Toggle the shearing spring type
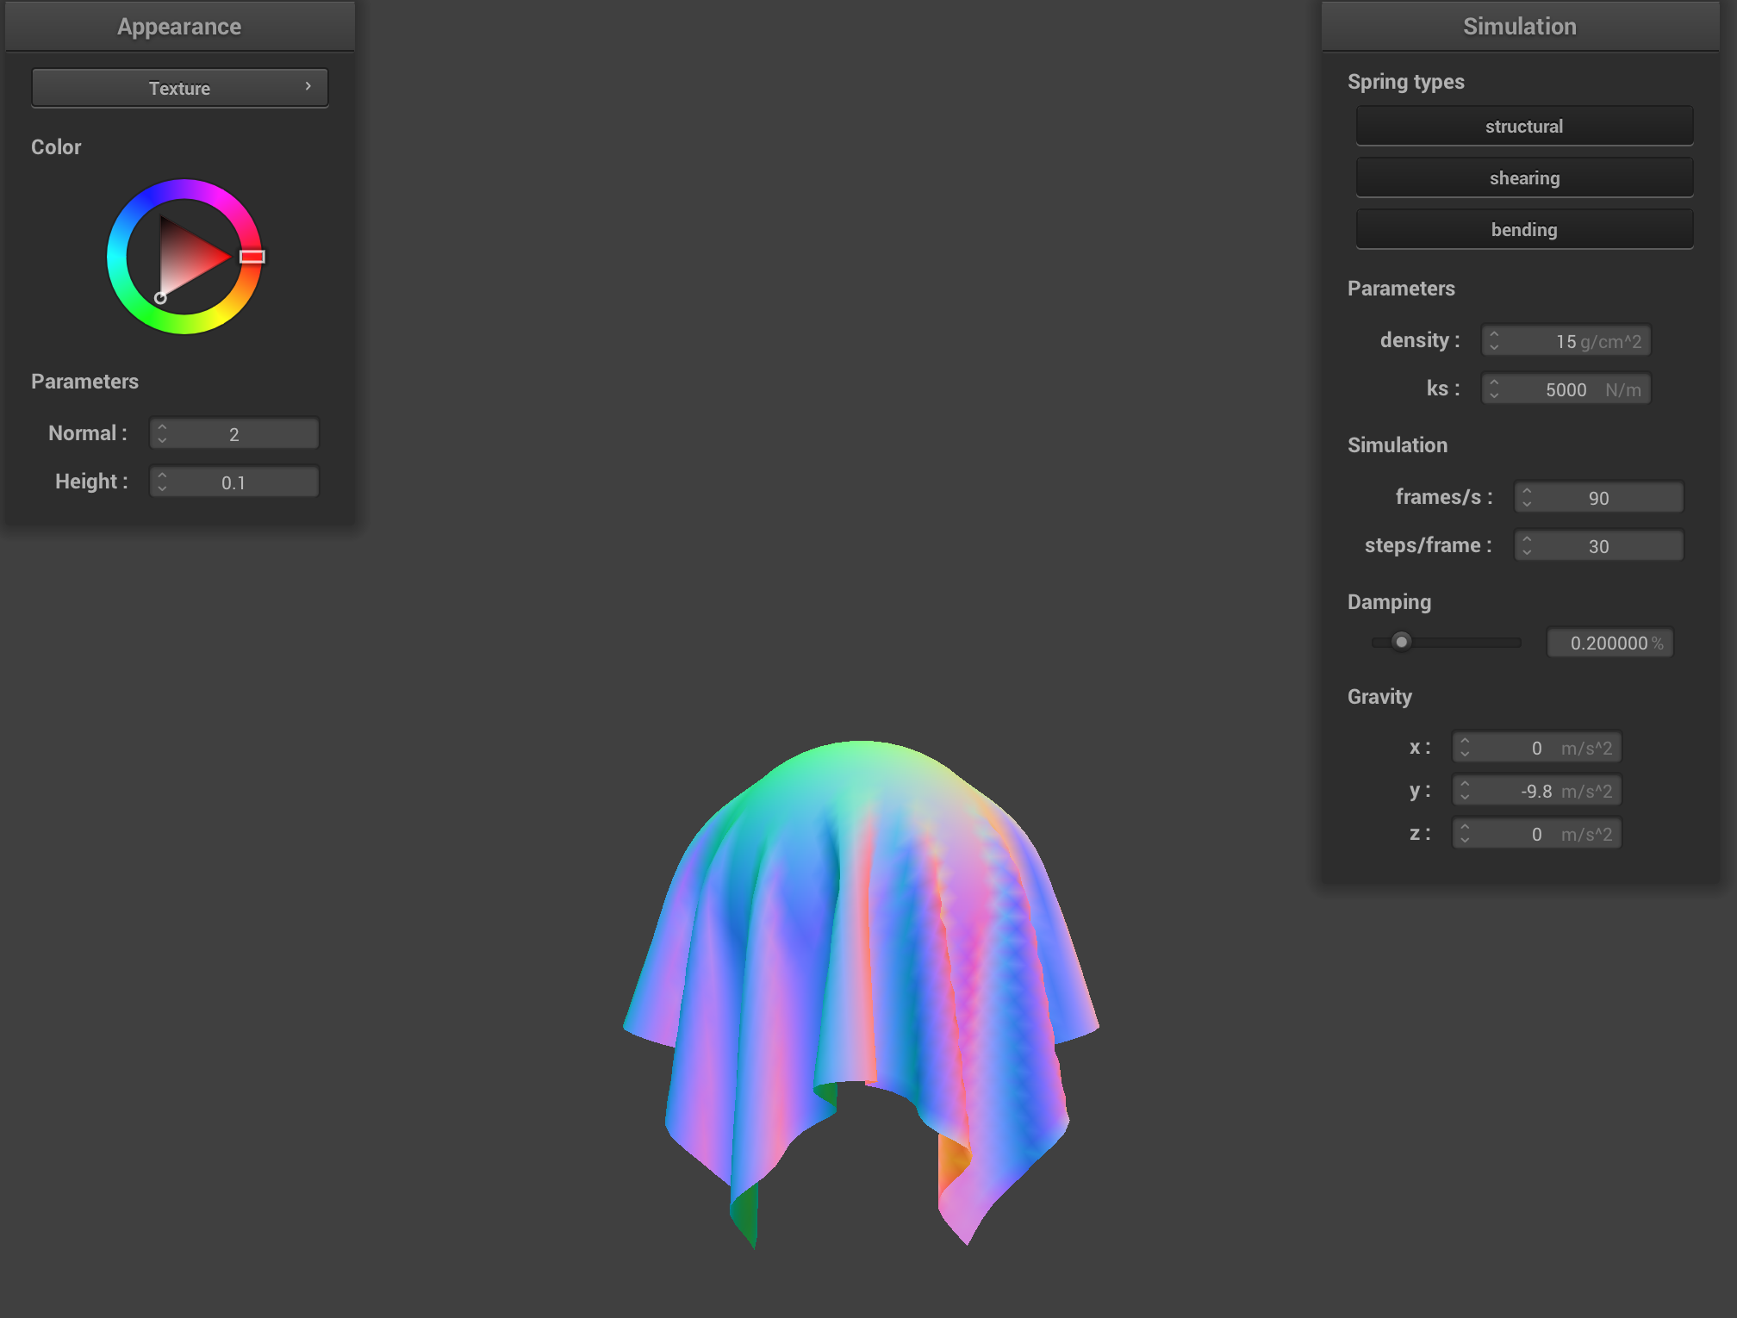 pyautogui.click(x=1524, y=177)
